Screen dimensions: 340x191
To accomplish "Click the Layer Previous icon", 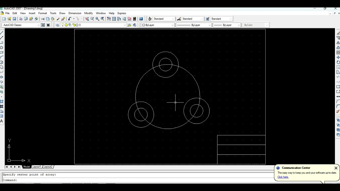I will pyautogui.click(x=135, y=25).
